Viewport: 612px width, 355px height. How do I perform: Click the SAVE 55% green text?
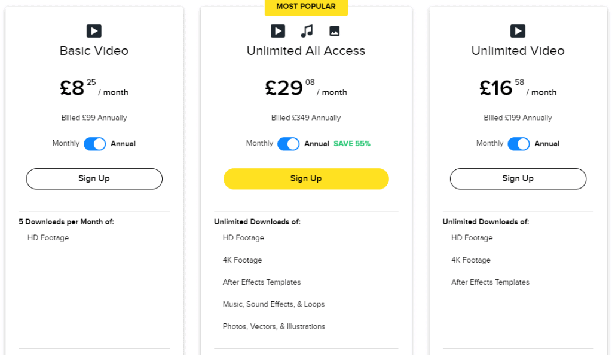coord(351,144)
